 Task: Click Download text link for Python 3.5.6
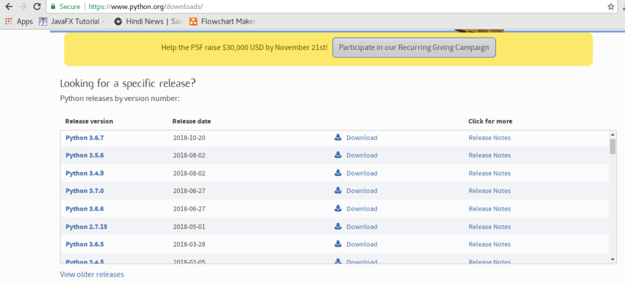pyautogui.click(x=361, y=155)
